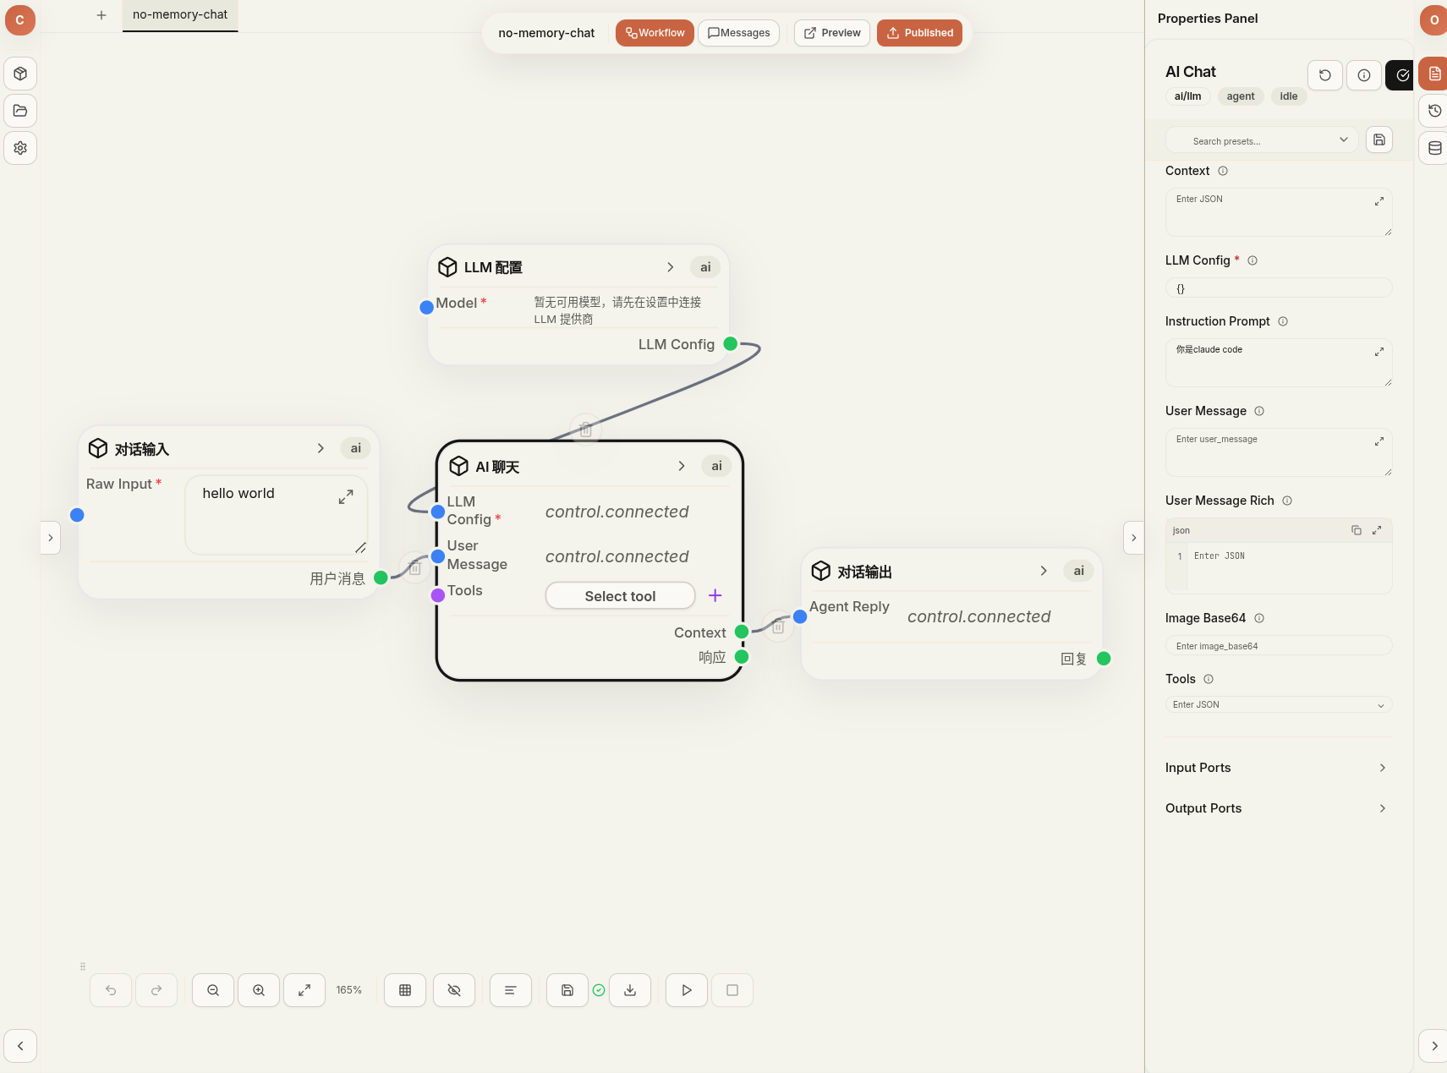Expand the User Message field editor
This screenshot has width=1447, height=1073.
pos(1379,441)
